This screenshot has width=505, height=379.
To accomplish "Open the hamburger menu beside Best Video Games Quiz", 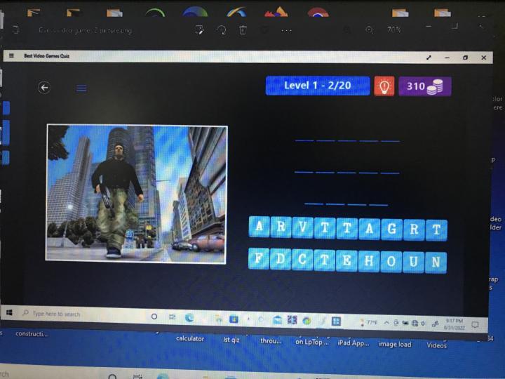I will 11,55.
